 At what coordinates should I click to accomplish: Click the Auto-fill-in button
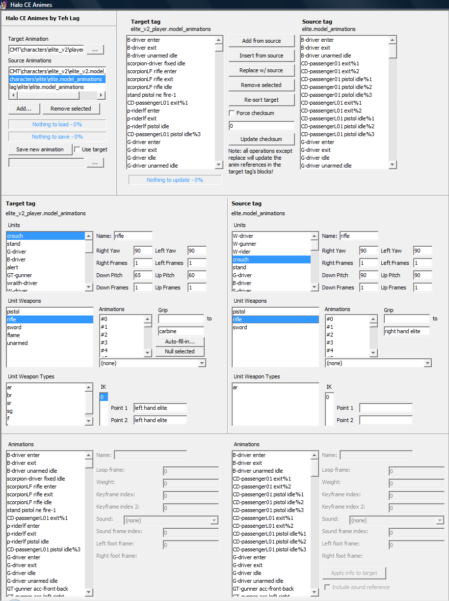pyautogui.click(x=180, y=342)
